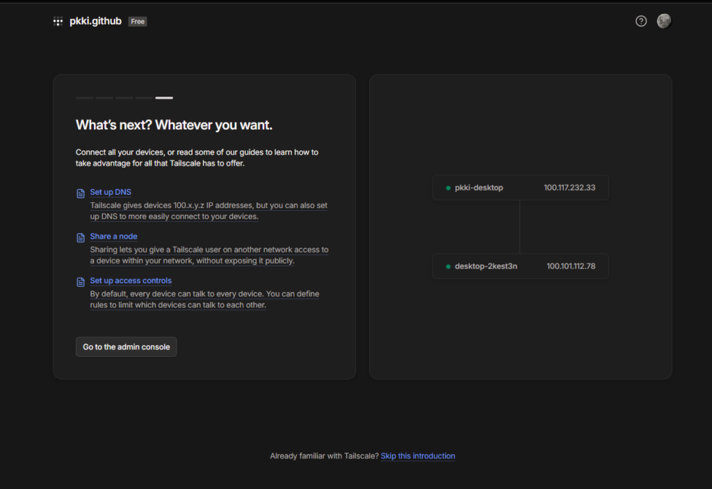The image size is (712, 489).
Task: Click the document icon beside Set up access controls
Action: pyautogui.click(x=81, y=282)
